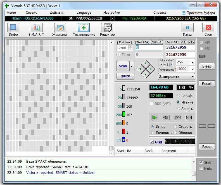Click the Recall button
The height and width of the screenshot is (185, 221).
(207, 83)
